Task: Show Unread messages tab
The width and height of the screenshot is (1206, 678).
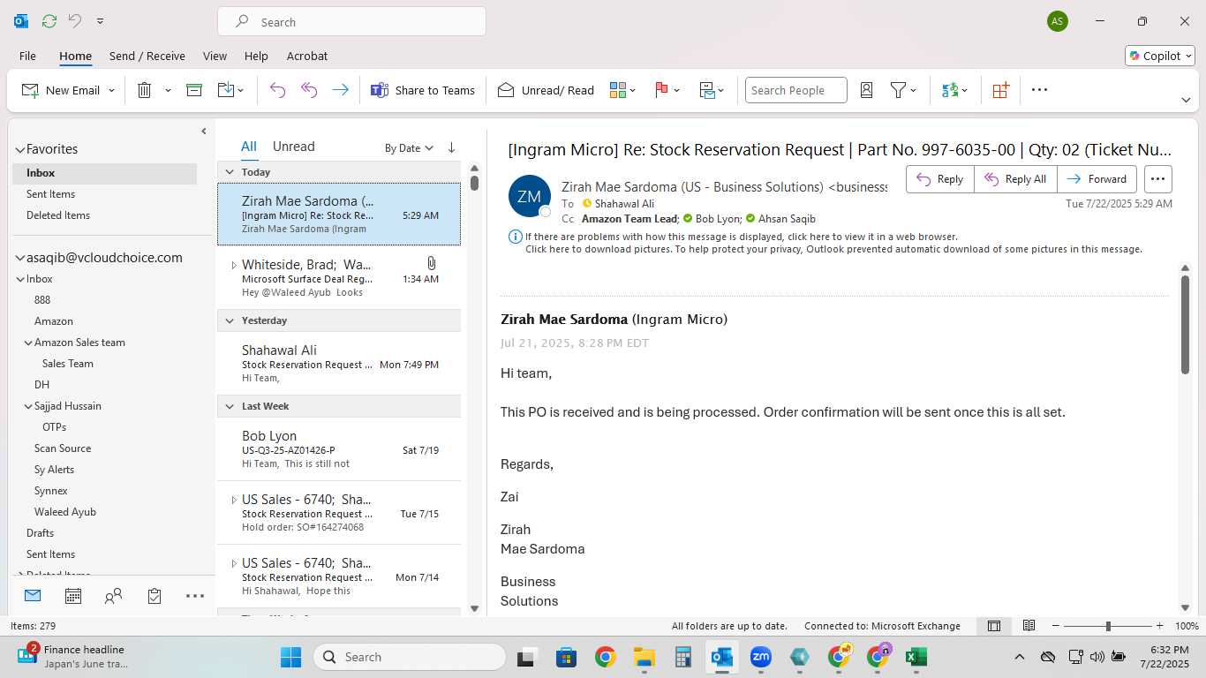Action: 294,147
